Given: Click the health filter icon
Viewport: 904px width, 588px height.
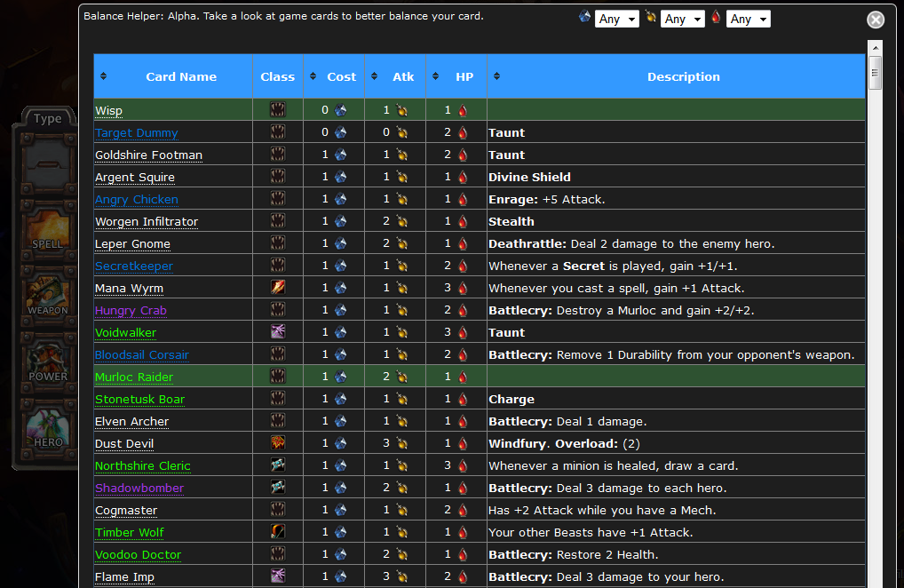Looking at the screenshot, I should 716,17.
